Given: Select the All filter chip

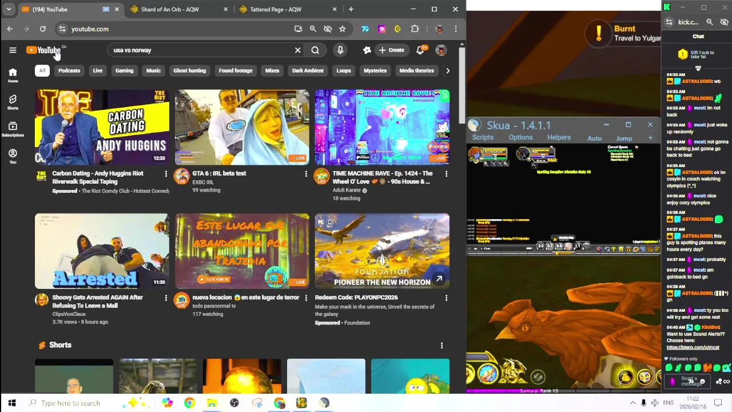Looking at the screenshot, I should pos(42,71).
